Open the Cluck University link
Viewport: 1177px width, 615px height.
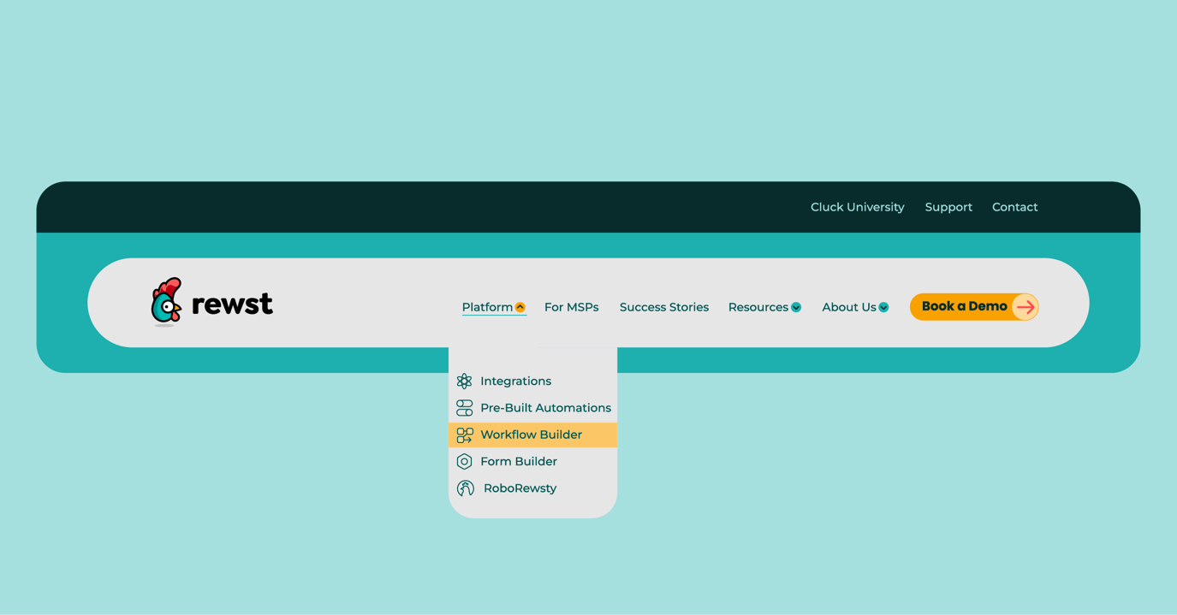[x=857, y=207]
